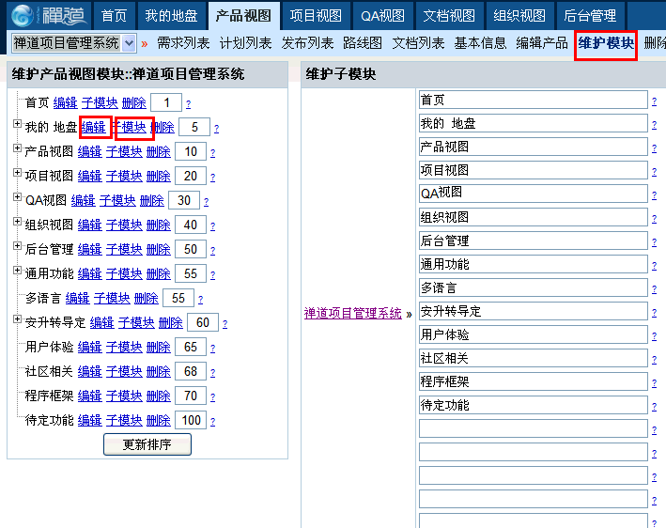Go to 基本信息 submenu
Screen dimensions: 666x528
[x=480, y=43]
